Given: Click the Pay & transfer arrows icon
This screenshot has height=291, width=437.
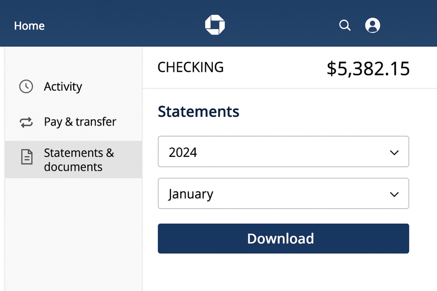Looking at the screenshot, I should click(x=26, y=123).
